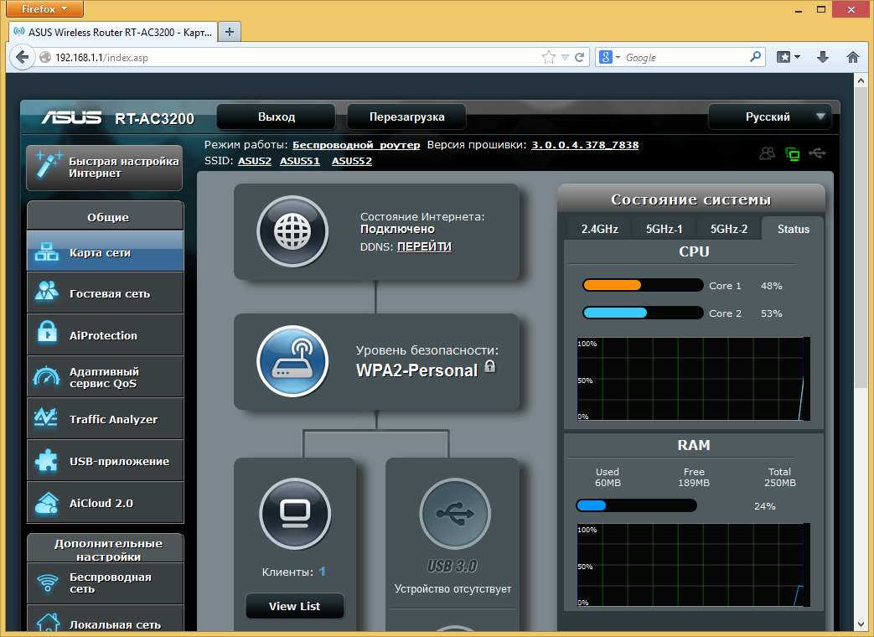The height and width of the screenshot is (637, 874).
Task: Click the Google search input field
Action: [x=685, y=57]
